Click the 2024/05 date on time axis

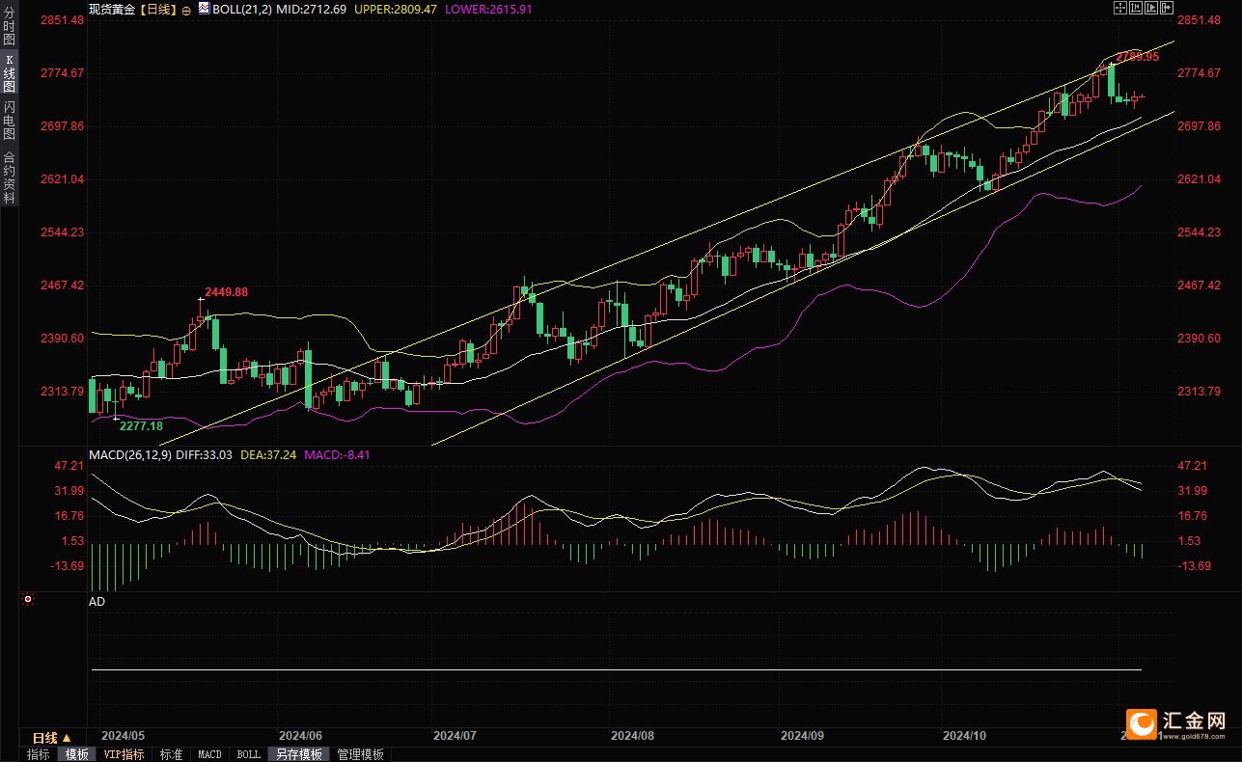click(x=123, y=735)
